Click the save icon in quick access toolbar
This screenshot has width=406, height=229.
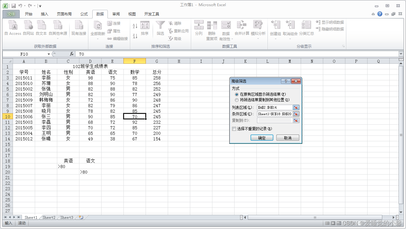(x=14, y=6)
